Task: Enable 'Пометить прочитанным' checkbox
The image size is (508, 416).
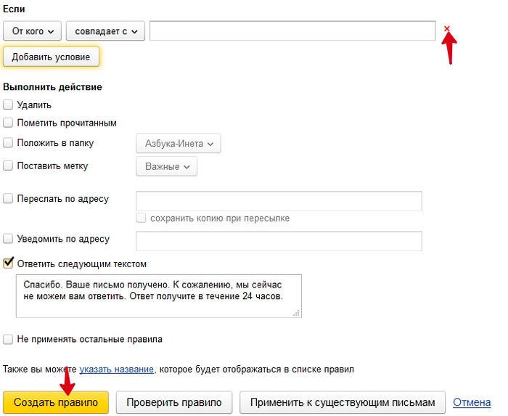Action: pos(8,123)
